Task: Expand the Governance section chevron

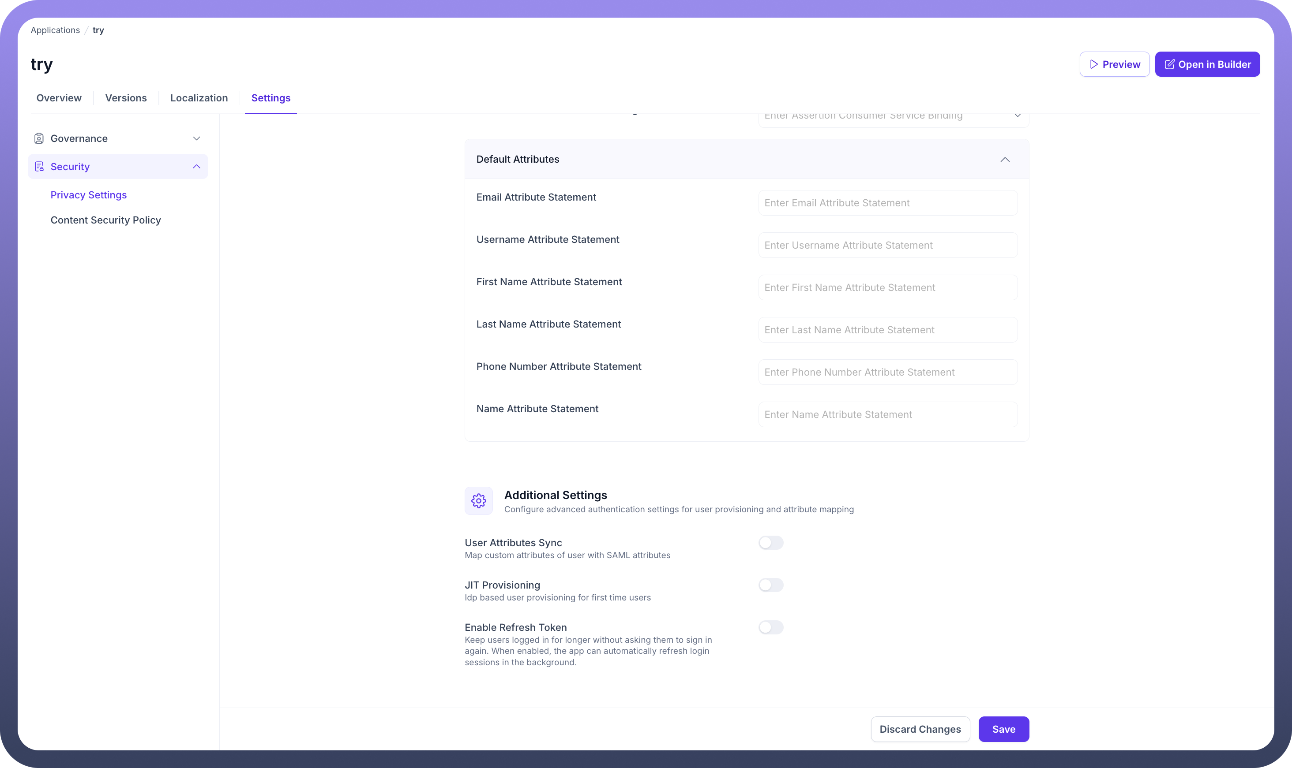Action: click(x=196, y=138)
